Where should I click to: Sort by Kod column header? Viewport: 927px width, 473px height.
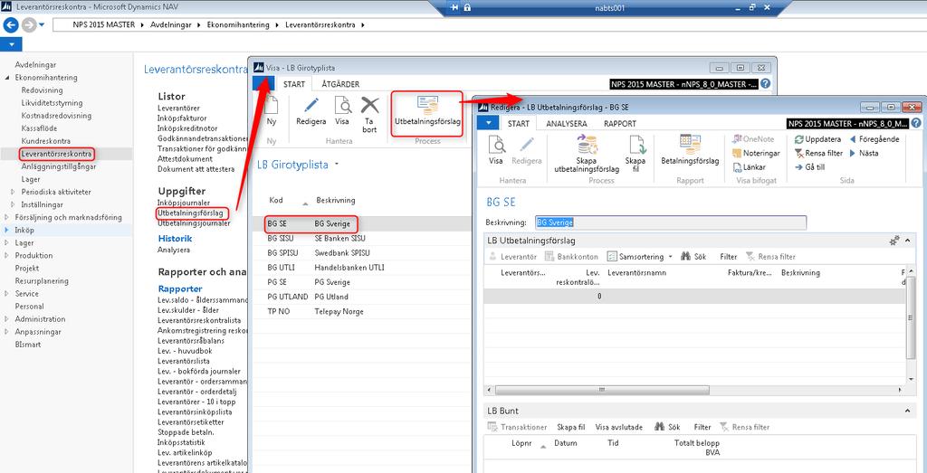[x=275, y=200]
